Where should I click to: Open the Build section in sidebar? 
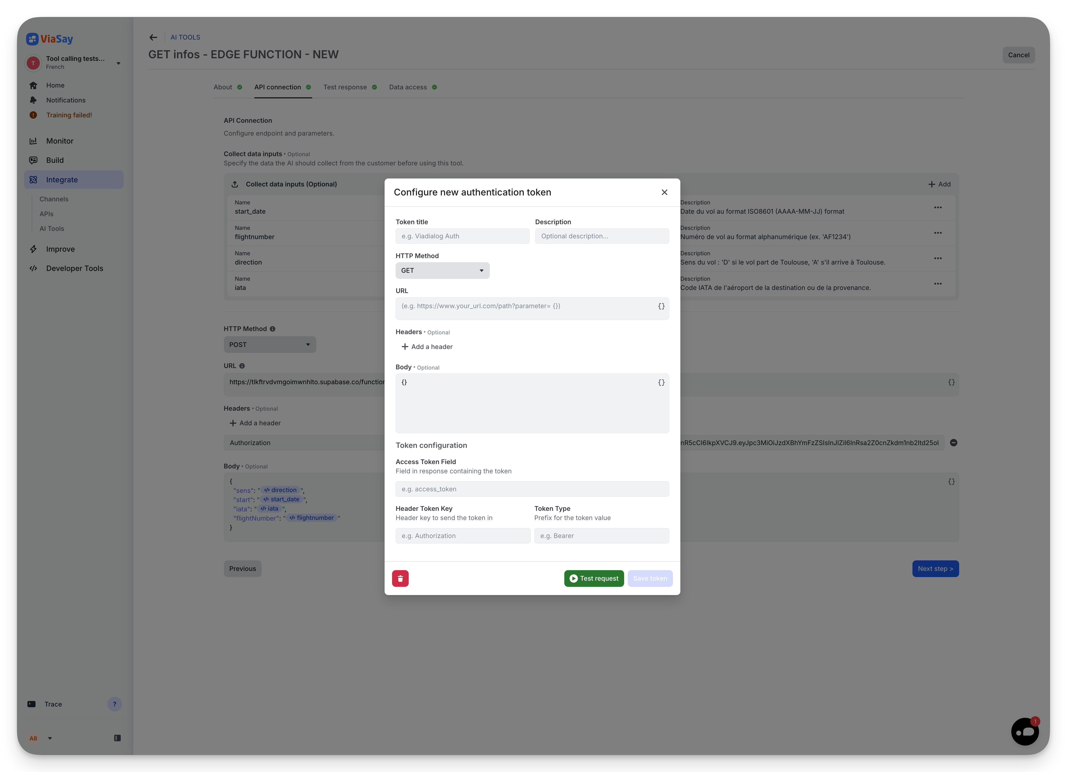[x=55, y=160]
